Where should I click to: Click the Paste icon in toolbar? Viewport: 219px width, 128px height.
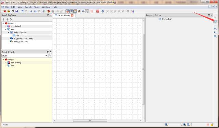click(x=39, y=11)
